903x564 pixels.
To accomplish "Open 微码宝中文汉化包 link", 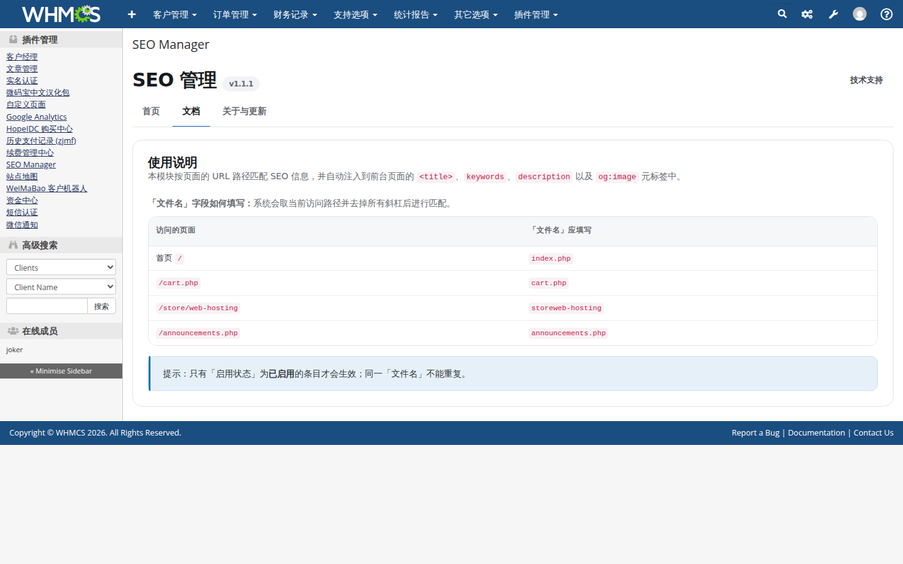I will 38,93.
